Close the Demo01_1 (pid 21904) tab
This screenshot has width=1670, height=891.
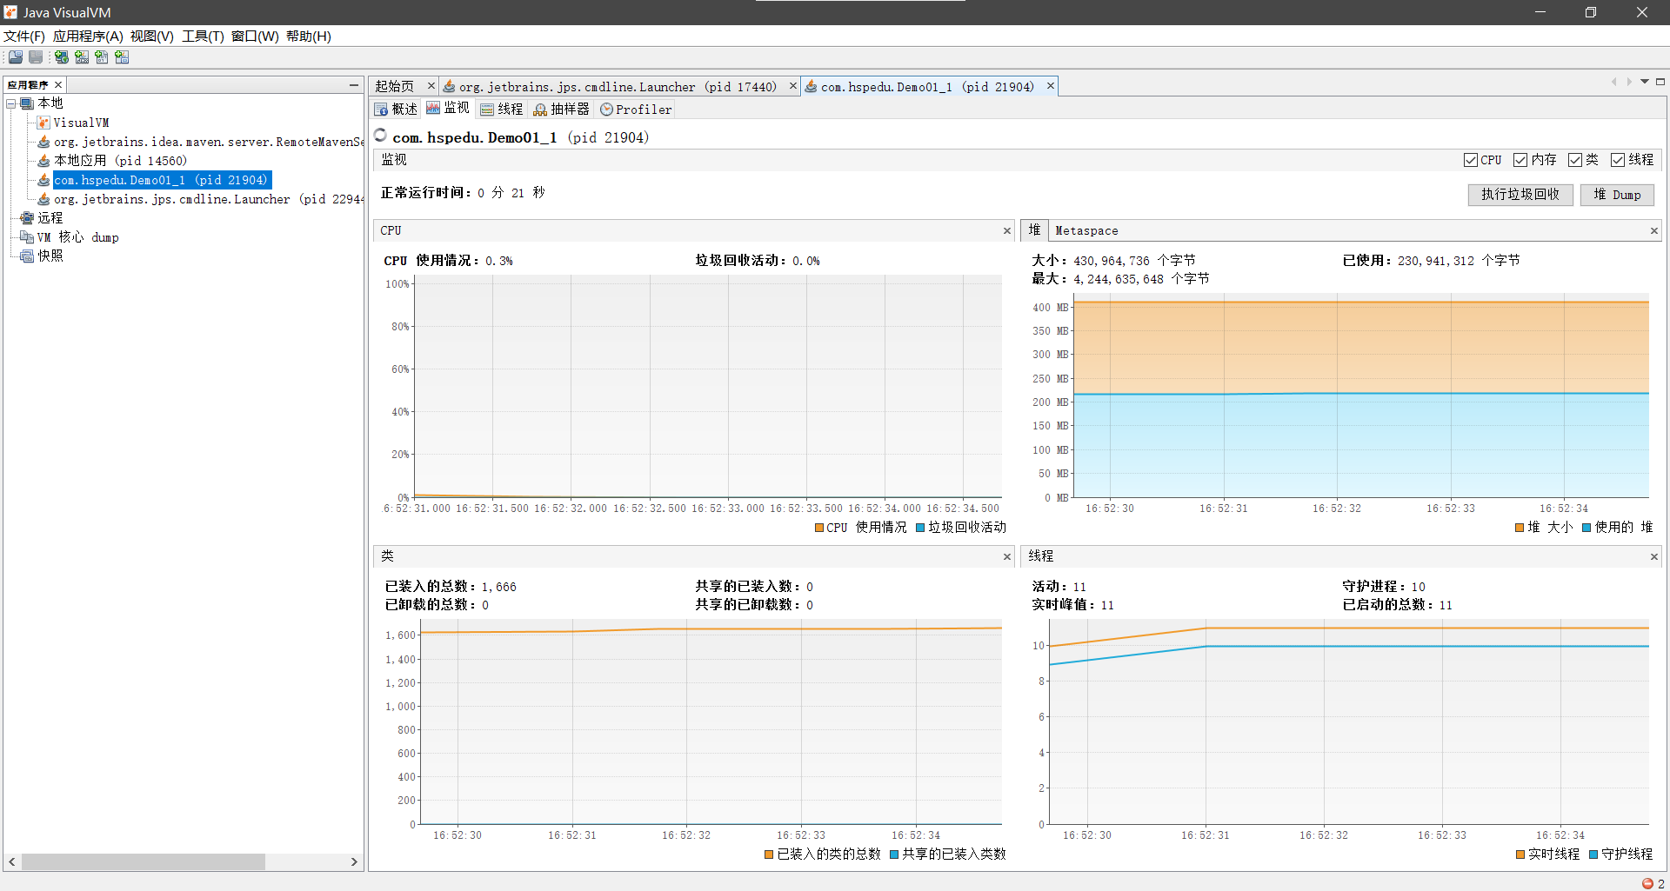coord(1050,86)
